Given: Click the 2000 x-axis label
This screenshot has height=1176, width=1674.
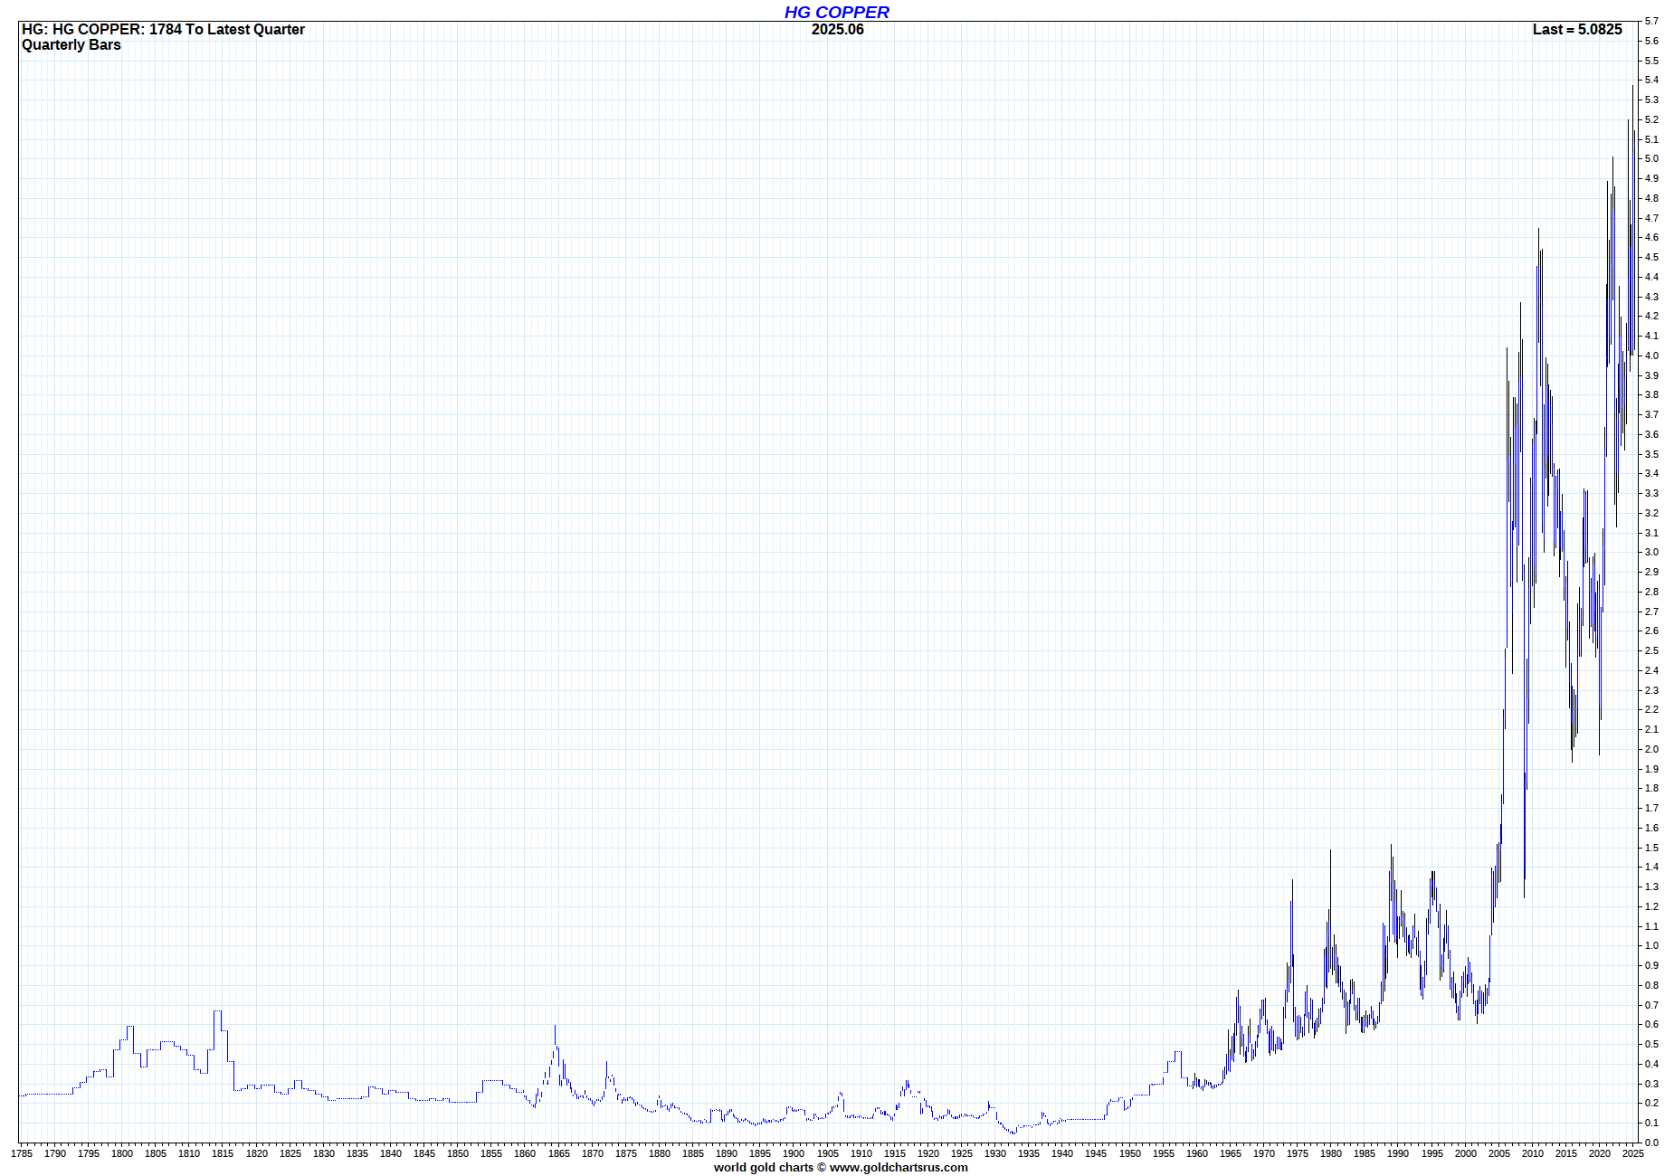Looking at the screenshot, I should 1466,1153.
